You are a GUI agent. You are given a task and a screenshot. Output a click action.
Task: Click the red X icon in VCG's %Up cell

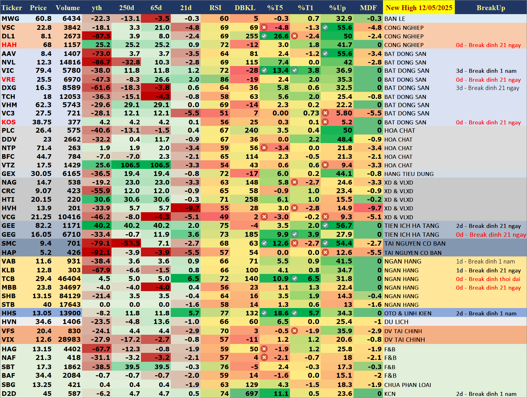pyautogui.click(x=325, y=217)
